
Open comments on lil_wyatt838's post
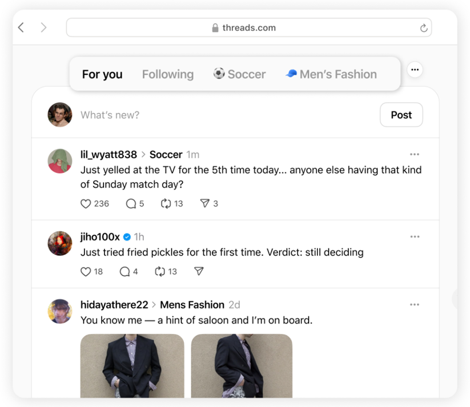coord(131,204)
